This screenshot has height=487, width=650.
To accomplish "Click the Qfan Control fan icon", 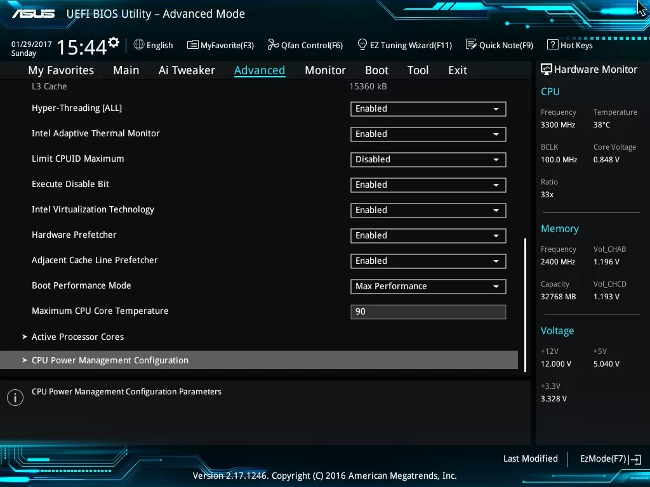I will click(273, 44).
